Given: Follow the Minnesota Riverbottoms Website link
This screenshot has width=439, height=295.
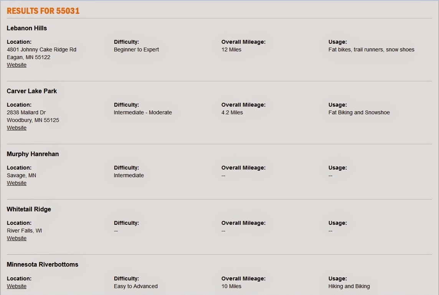Looking at the screenshot, I should pyautogui.click(x=17, y=286).
